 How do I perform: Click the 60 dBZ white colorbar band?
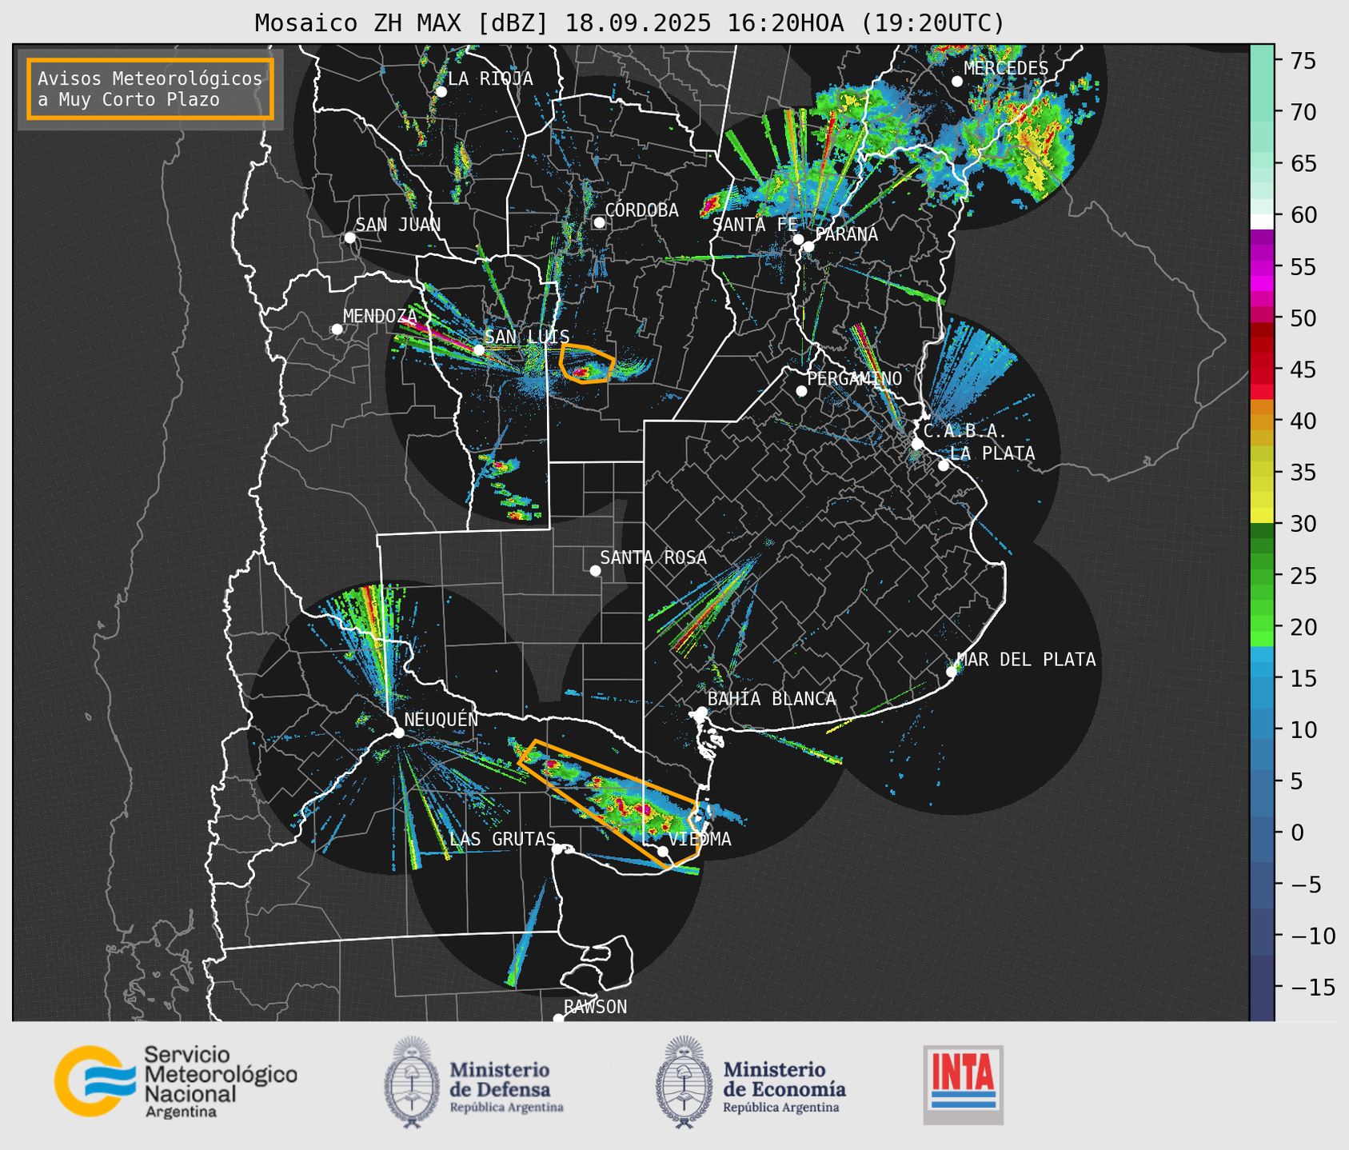click(1262, 221)
